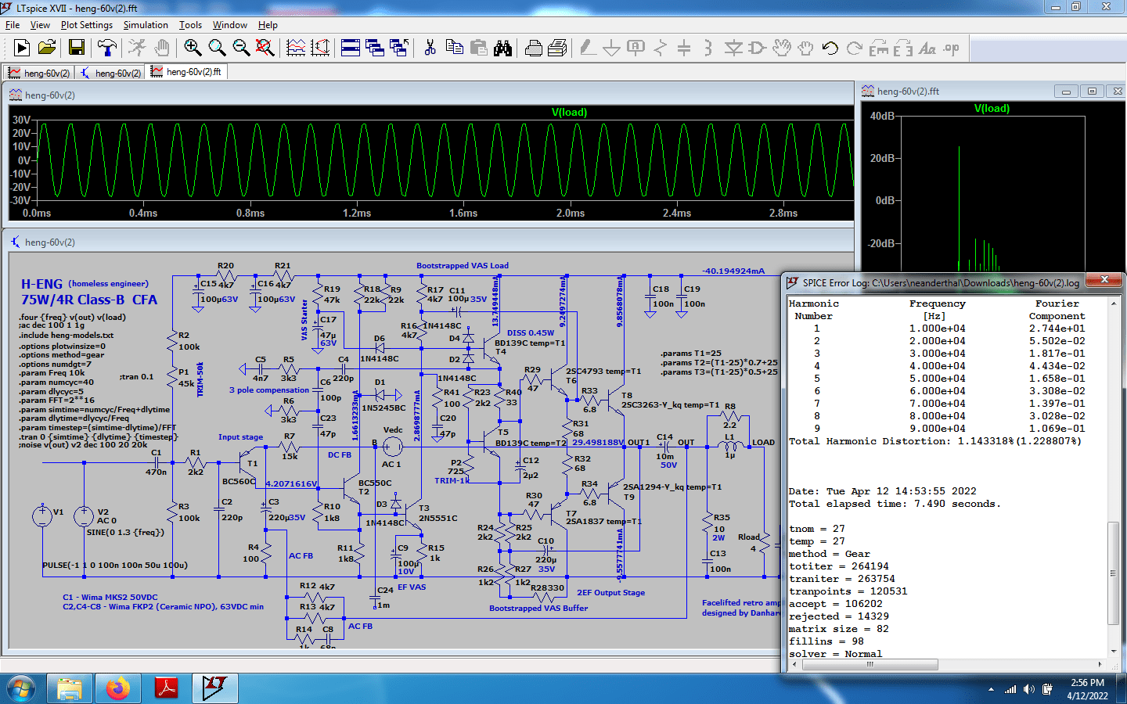Click the Zoom Out magnifier icon
Viewport: 1127px width, 704px height.
(x=241, y=48)
